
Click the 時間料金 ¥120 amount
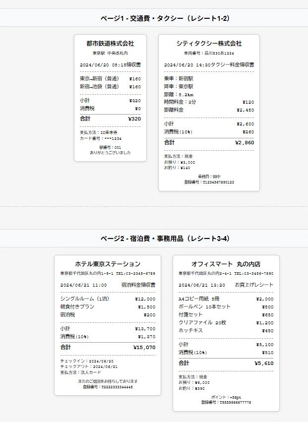[248, 102]
